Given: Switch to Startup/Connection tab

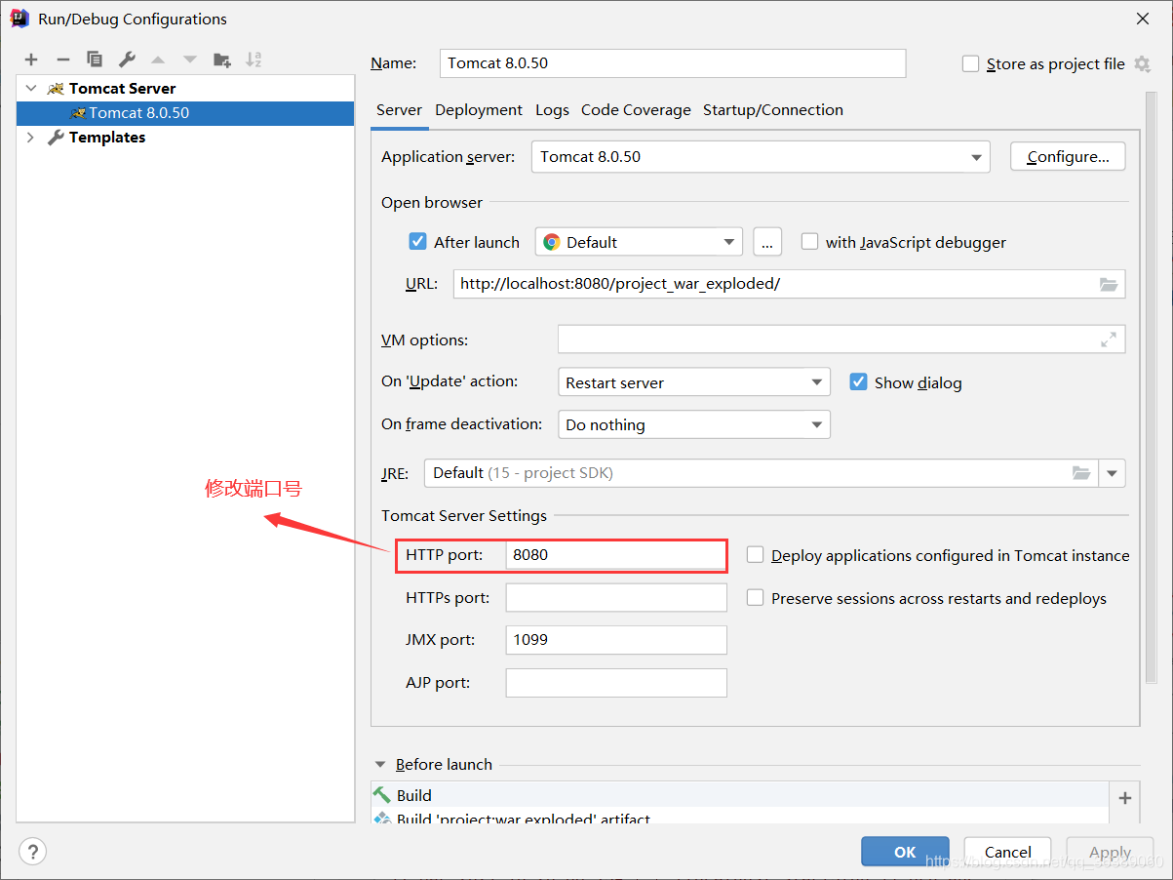Looking at the screenshot, I should click(773, 110).
